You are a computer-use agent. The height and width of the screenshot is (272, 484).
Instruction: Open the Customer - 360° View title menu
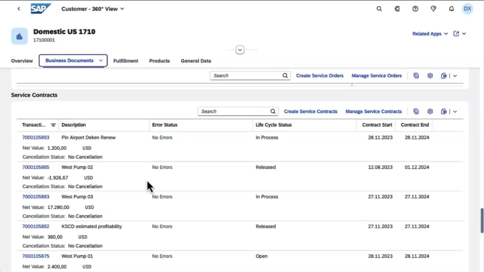[93, 9]
